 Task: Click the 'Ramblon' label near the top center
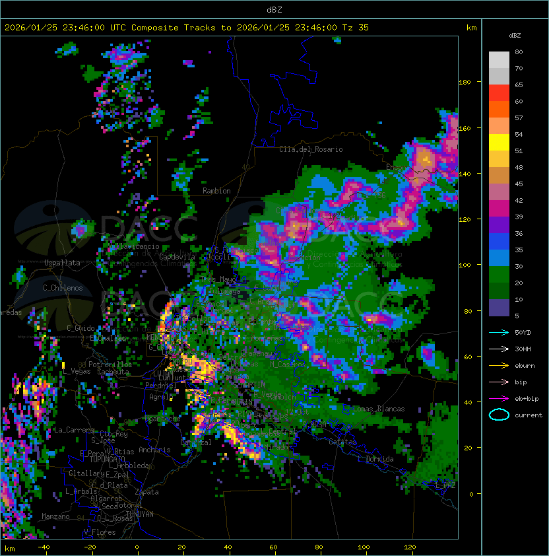click(x=216, y=191)
